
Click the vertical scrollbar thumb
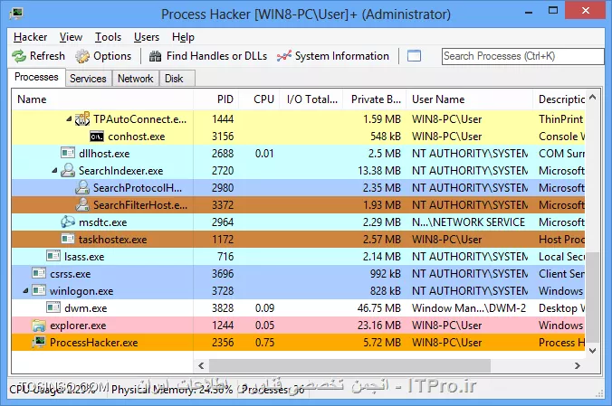click(x=592, y=297)
